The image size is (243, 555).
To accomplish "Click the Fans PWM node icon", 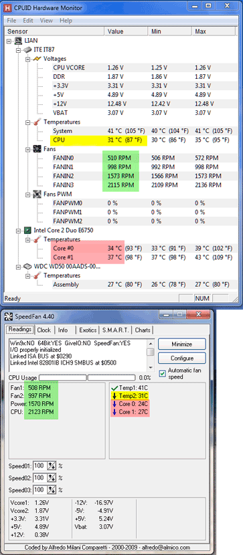I will coord(37,194).
